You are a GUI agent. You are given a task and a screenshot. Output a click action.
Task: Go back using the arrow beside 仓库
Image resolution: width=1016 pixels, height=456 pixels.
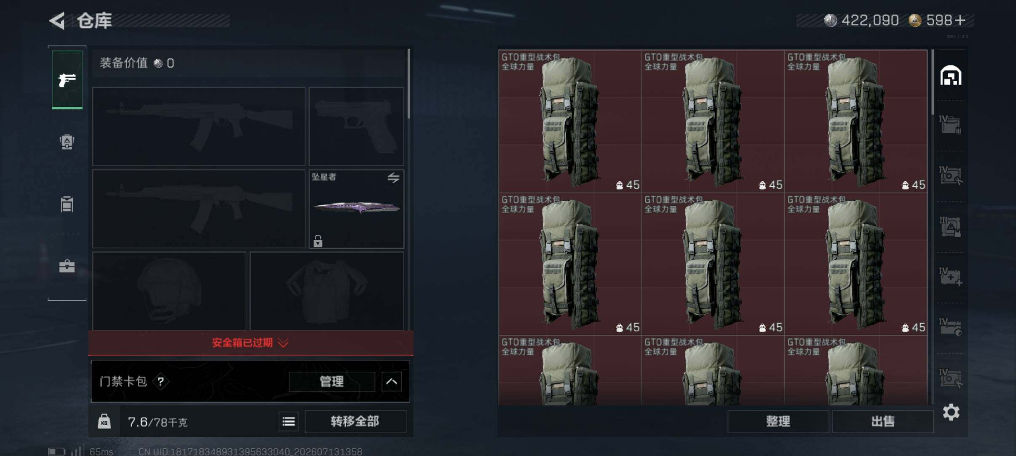coord(57,20)
